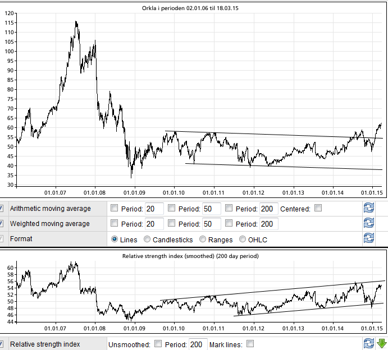Check the Unsmoothed option
Viewport: 388px width, 350px height.
coord(158,344)
